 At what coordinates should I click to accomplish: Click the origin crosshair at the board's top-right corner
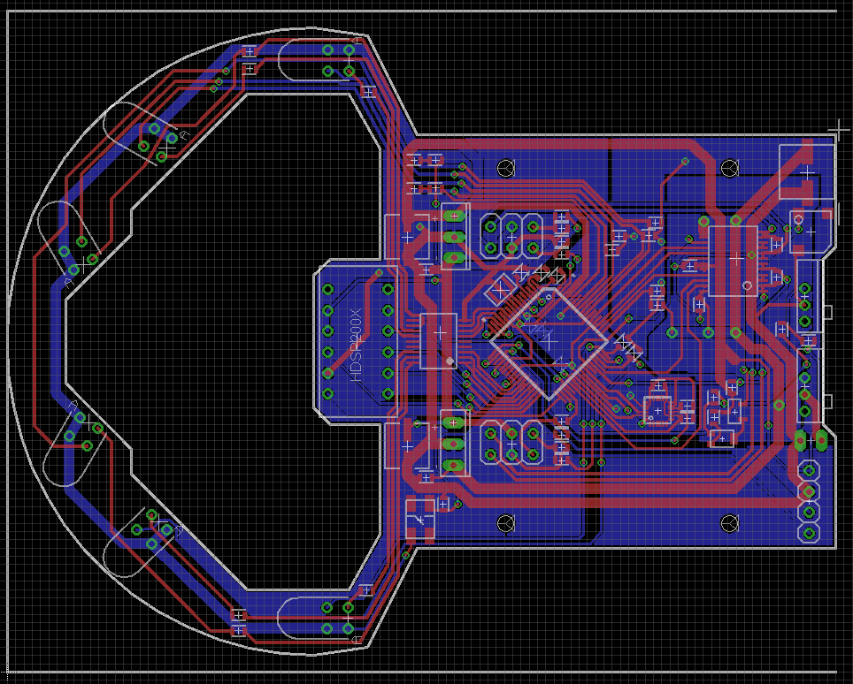tap(839, 131)
